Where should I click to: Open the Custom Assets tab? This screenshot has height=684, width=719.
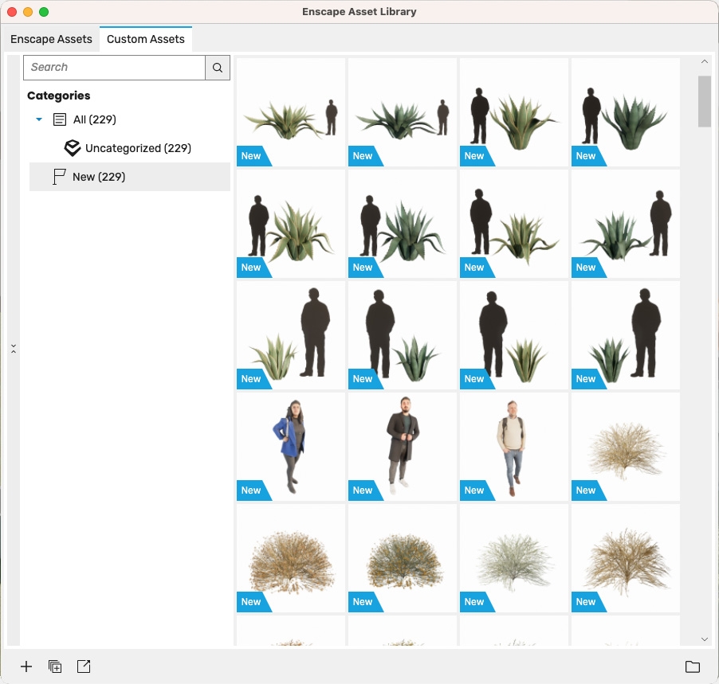coord(146,39)
